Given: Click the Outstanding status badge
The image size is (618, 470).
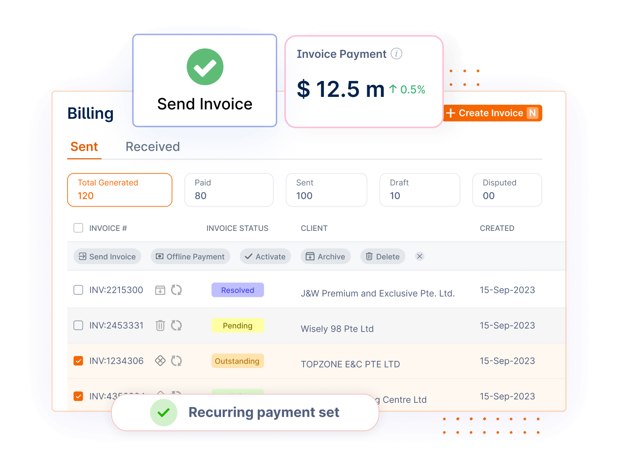Looking at the screenshot, I should click(x=238, y=361).
